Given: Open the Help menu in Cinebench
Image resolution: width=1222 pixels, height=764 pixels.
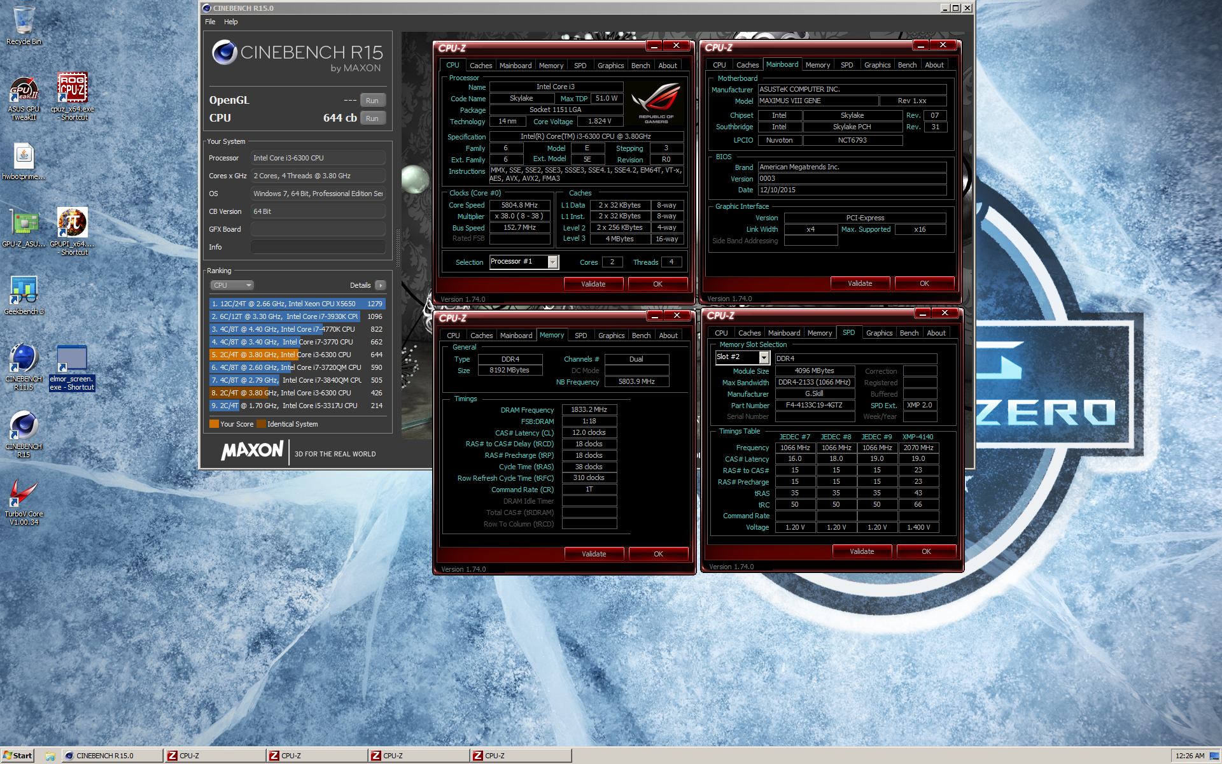Looking at the screenshot, I should (230, 22).
